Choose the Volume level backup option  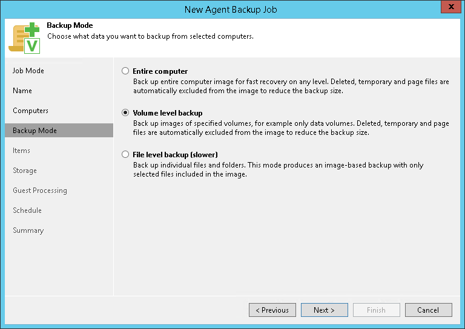click(125, 112)
